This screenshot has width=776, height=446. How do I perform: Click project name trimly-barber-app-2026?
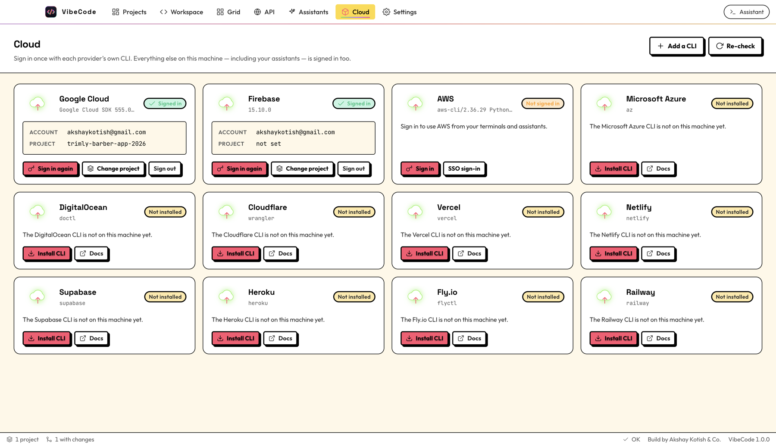106,144
